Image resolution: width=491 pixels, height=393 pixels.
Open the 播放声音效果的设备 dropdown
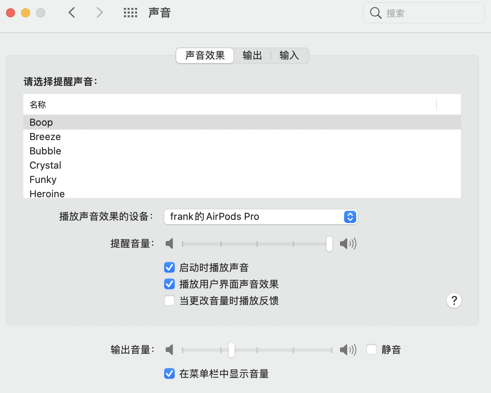(x=261, y=217)
